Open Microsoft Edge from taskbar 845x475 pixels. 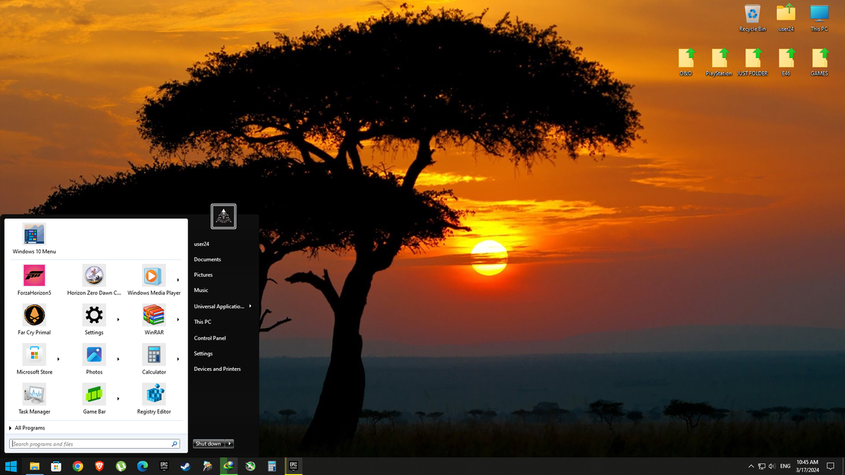click(x=143, y=466)
